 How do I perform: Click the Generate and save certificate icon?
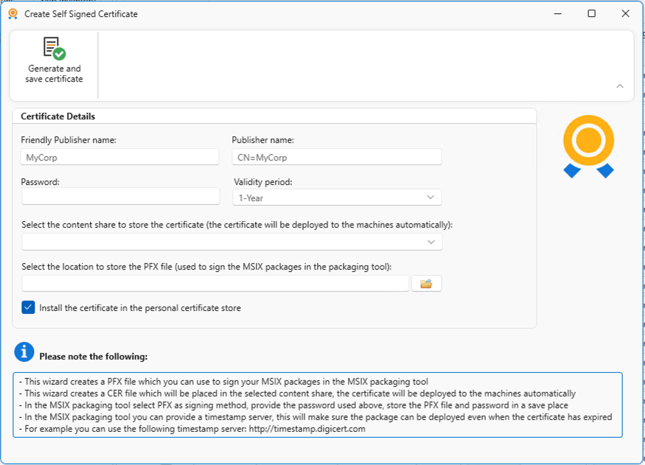click(54, 49)
